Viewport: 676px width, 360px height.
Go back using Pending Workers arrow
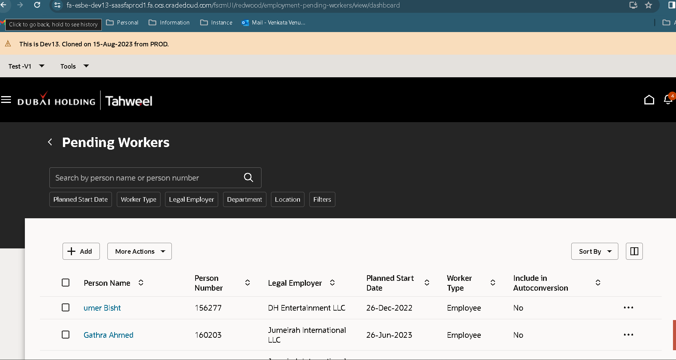[x=50, y=142]
